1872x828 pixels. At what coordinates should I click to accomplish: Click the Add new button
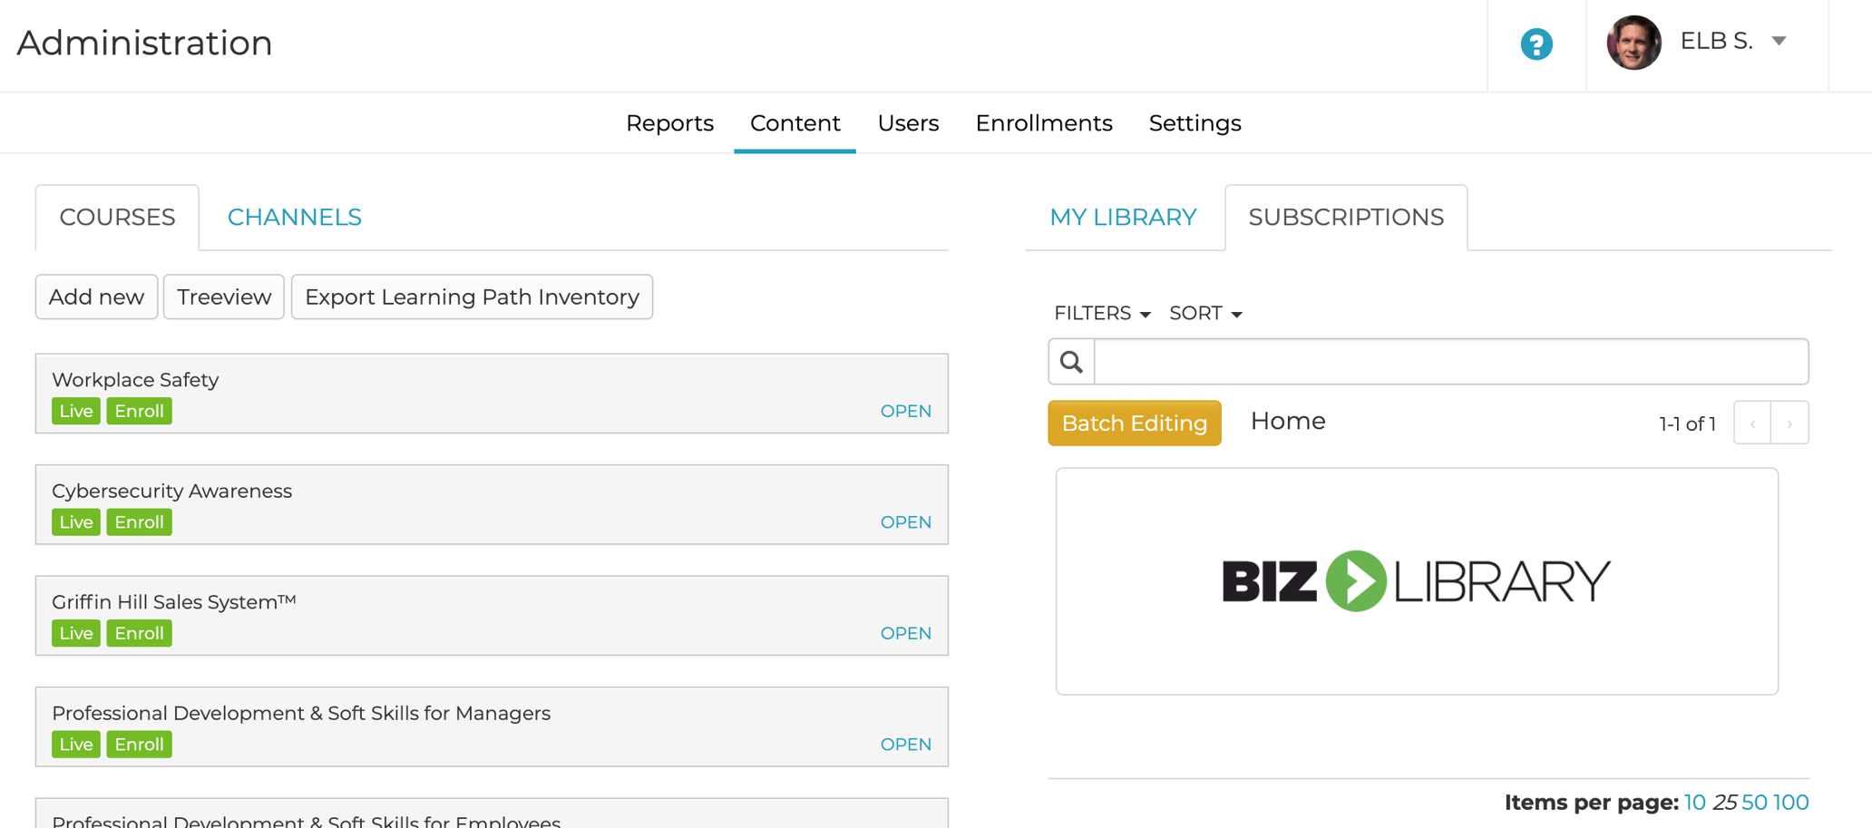[x=95, y=297]
